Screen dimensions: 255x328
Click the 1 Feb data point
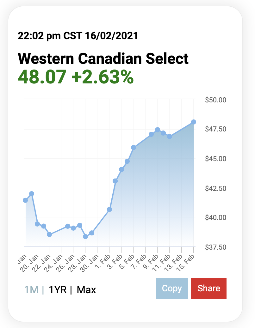(109, 209)
